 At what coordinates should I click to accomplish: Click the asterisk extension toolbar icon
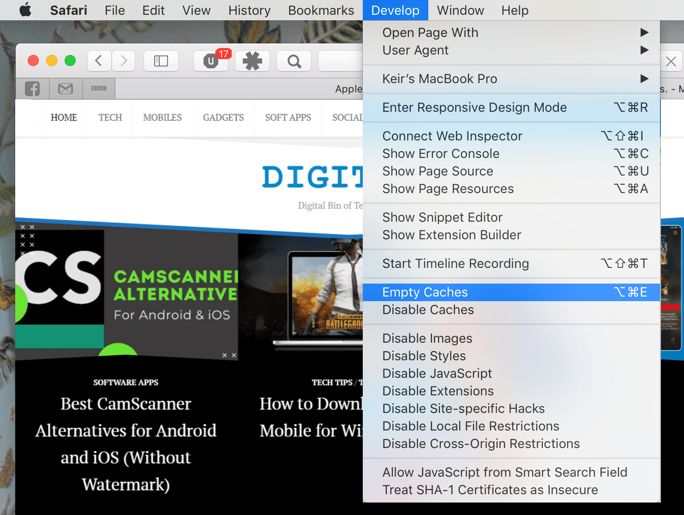[x=252, y=61]
